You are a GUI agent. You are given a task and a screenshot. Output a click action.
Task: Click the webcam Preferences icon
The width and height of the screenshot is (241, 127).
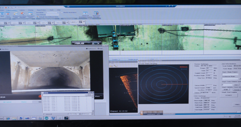pyautogui.click(x=87, y=49)
